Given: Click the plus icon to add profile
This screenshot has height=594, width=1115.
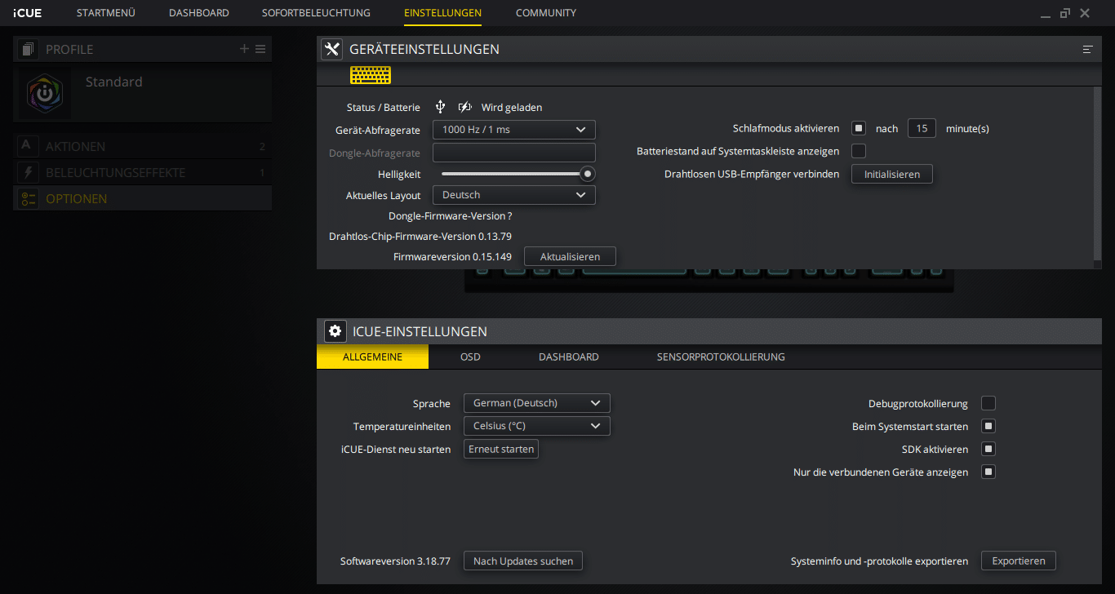Looking at the screenshot, I should [x=244, y=49].
